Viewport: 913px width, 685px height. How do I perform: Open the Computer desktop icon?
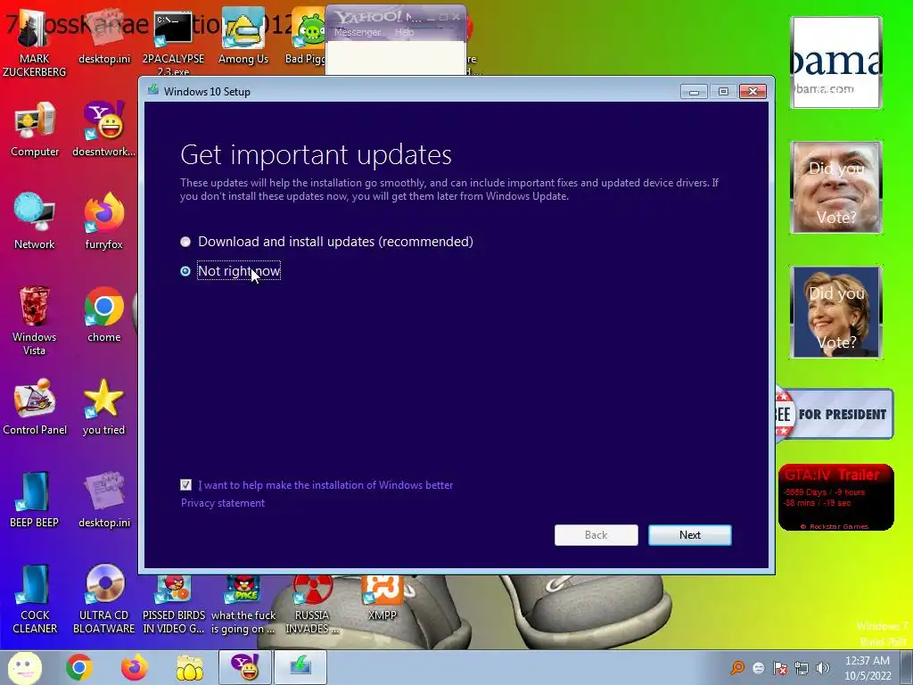[x=35, y=129]
